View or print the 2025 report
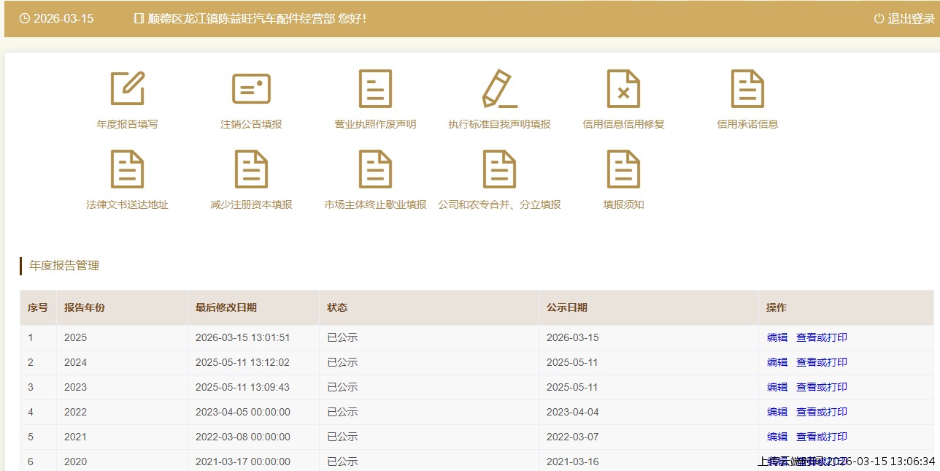The image size is (940, 471). pos(821,337)
